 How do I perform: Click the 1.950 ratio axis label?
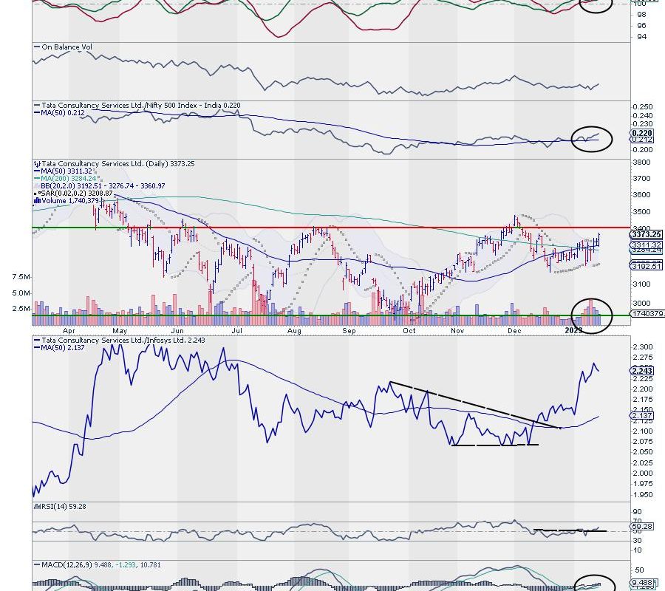click(643, 495)
